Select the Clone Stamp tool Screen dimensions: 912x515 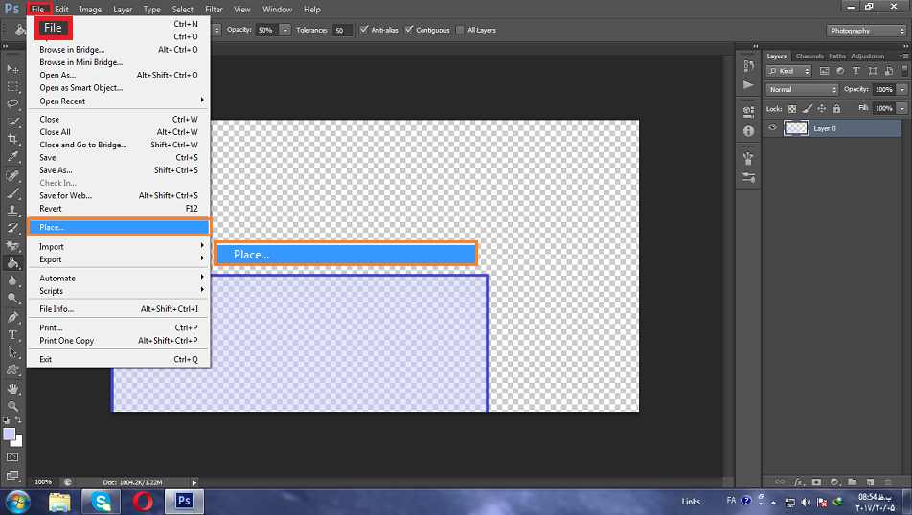[12, 211]
